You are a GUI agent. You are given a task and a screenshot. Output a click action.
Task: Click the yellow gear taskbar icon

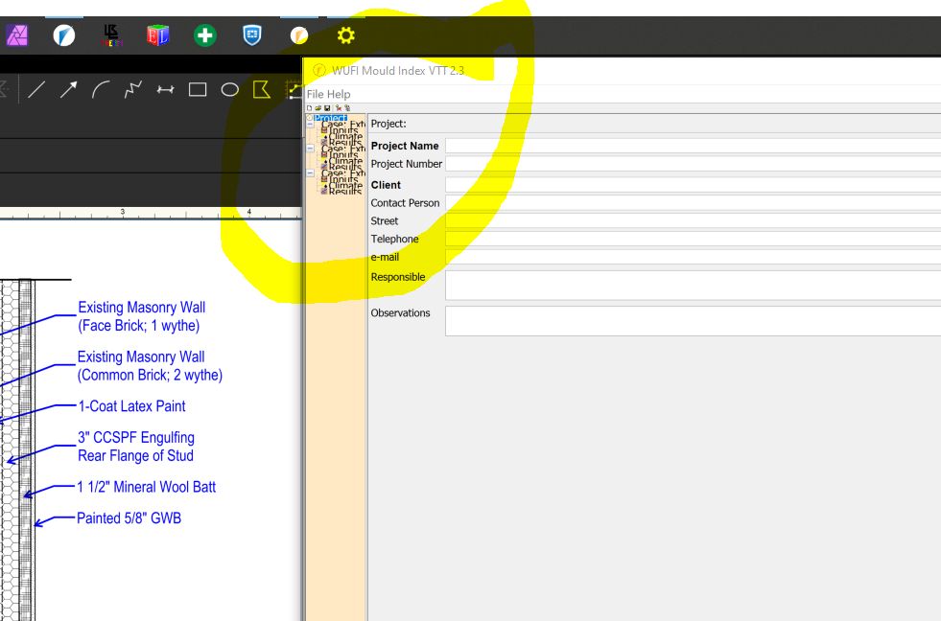tap(345, 35)
